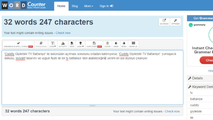Redo the last change
The height and width of the screenshot is (120, 213).
[x=124, y=45]
